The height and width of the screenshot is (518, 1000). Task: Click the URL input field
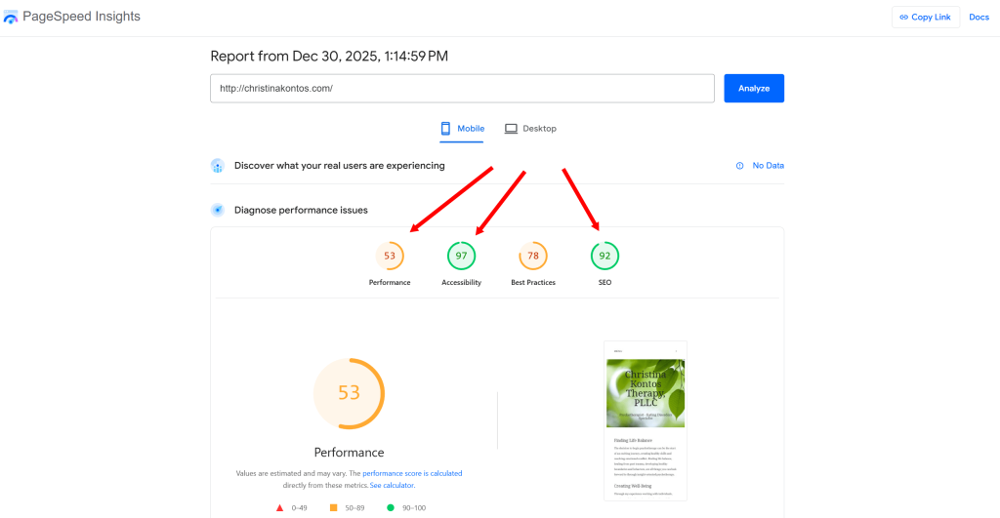coord(462,89)
